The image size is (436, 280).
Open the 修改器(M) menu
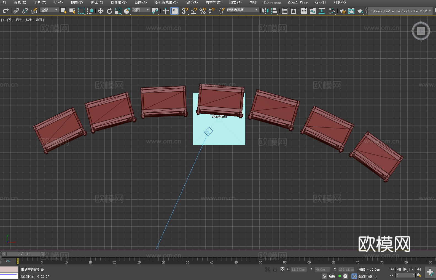pos(119,2)
